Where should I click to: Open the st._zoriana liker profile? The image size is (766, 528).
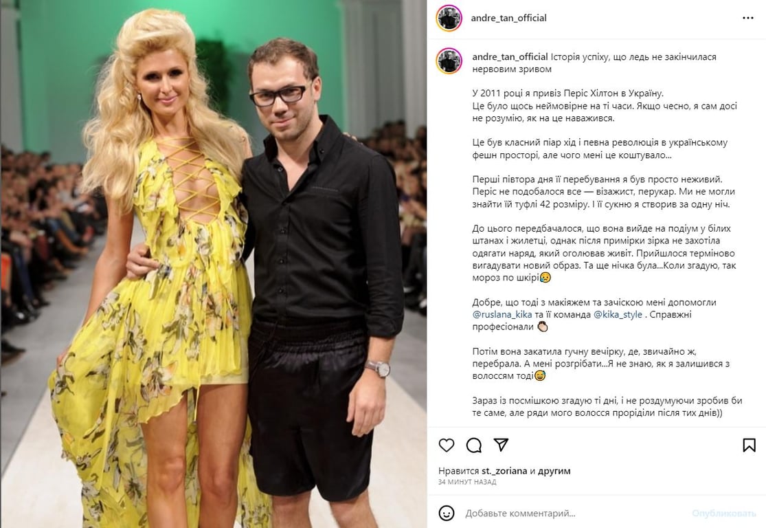504,471
